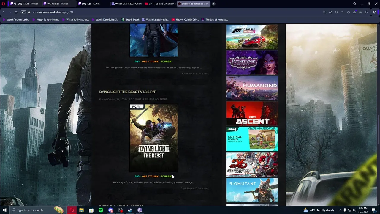
Task: Open the Opera main menu icon
Action: pyautogui.click(x=3, y=4)
